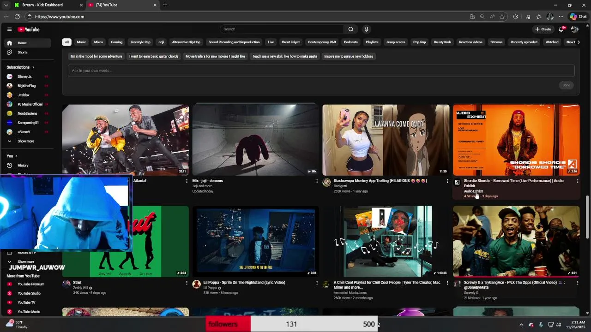Open the browser zoom magnifier icon
The image size is (591, 332).
tap(482, 17)
